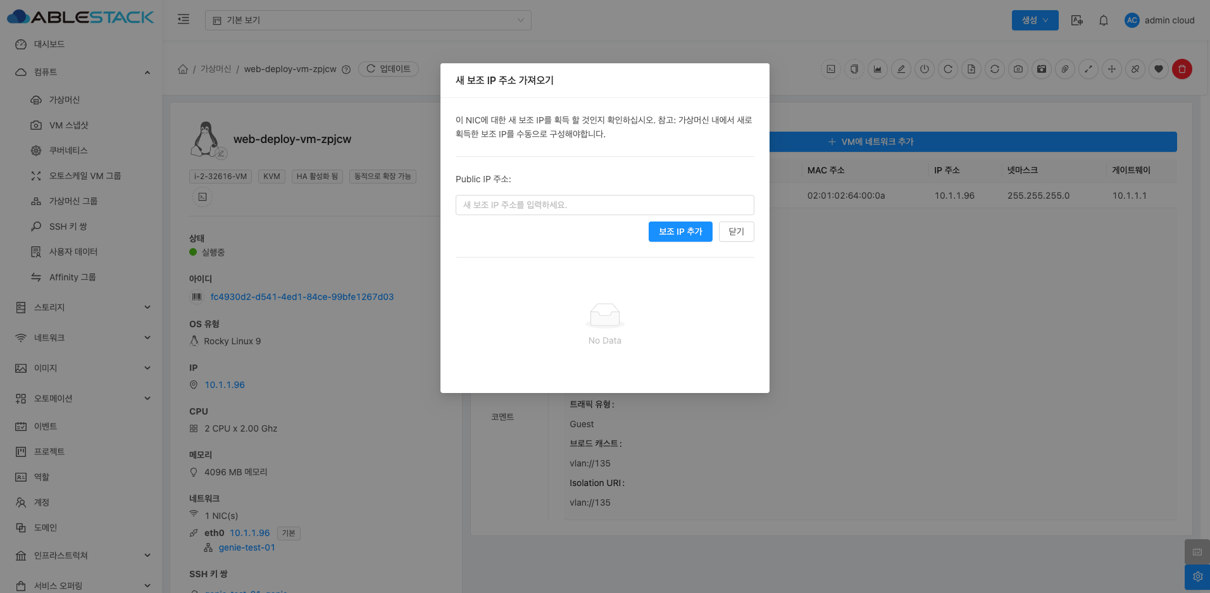Viewport: 1210px width, 593px height.
Task: Click the secondary IP address input field
Action: tap(604, 205)
